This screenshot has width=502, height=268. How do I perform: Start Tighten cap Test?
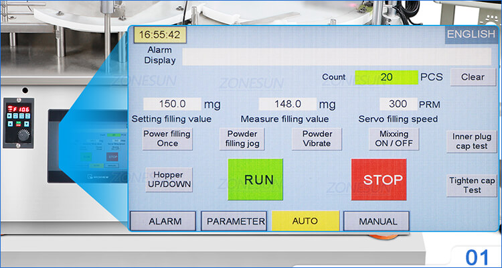(x=473, y=185)
